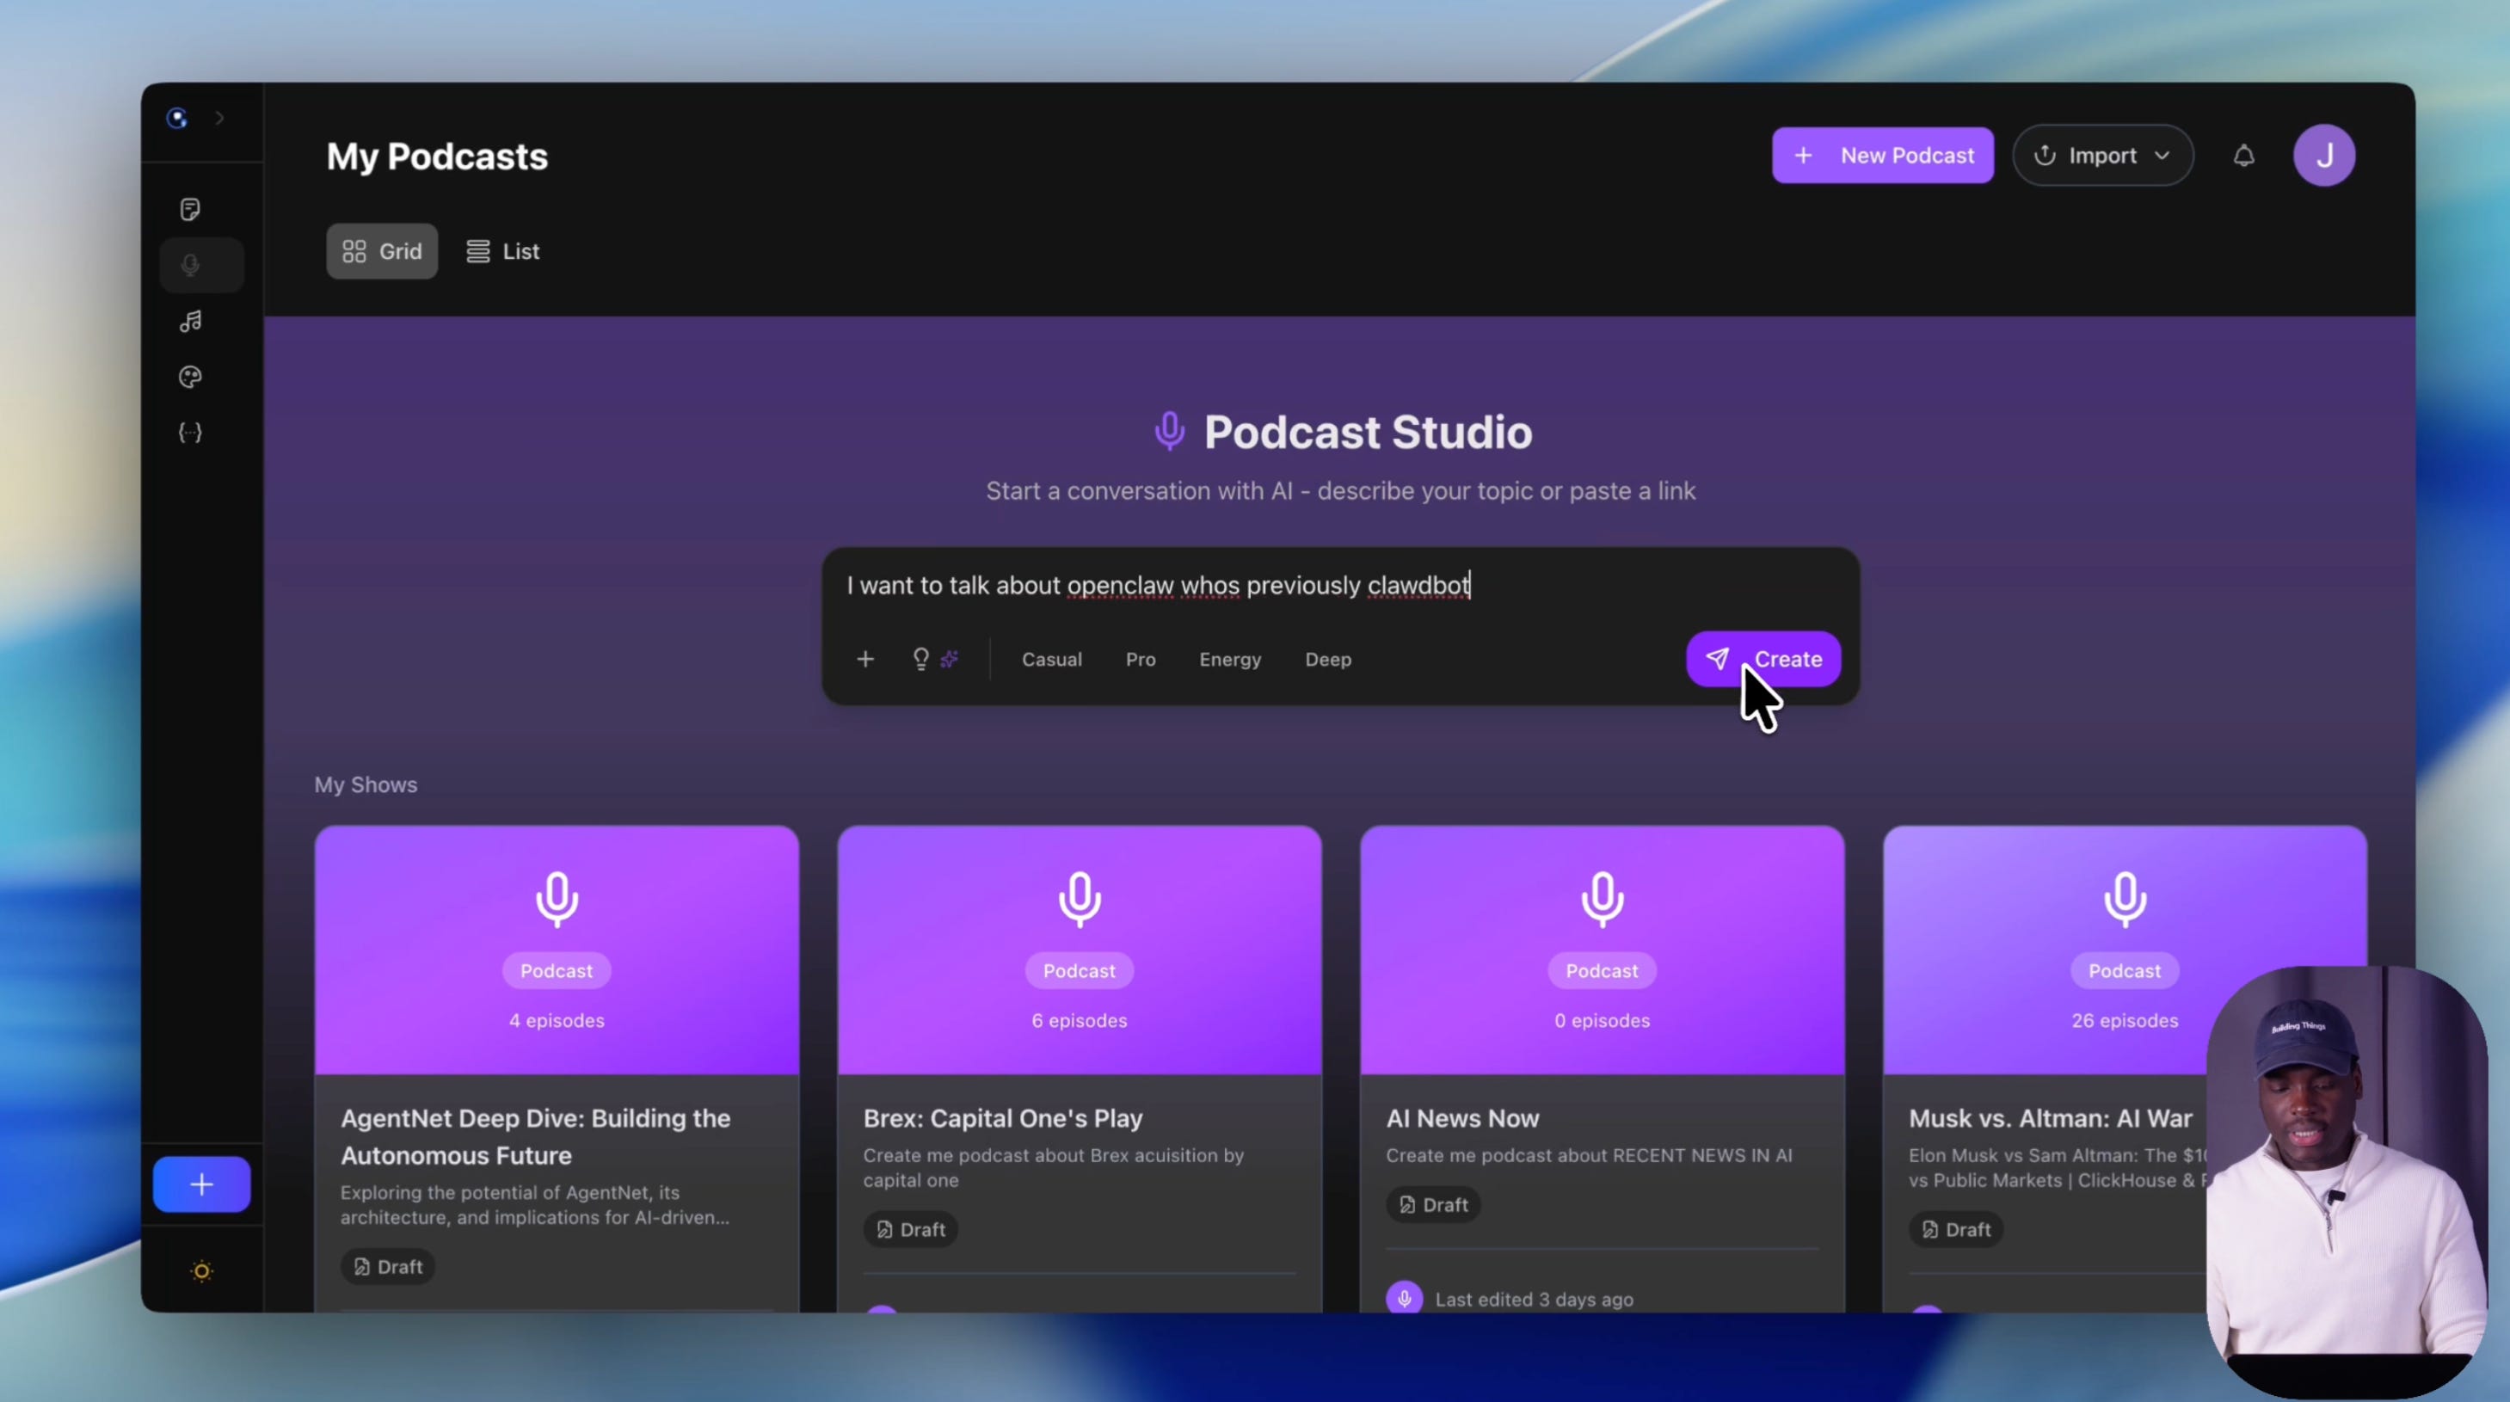Click the "My Podcasts" page title

438,156
